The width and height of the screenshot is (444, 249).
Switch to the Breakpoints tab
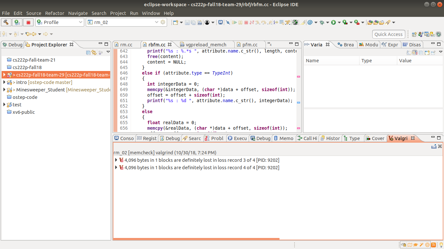tap(346, 45)
